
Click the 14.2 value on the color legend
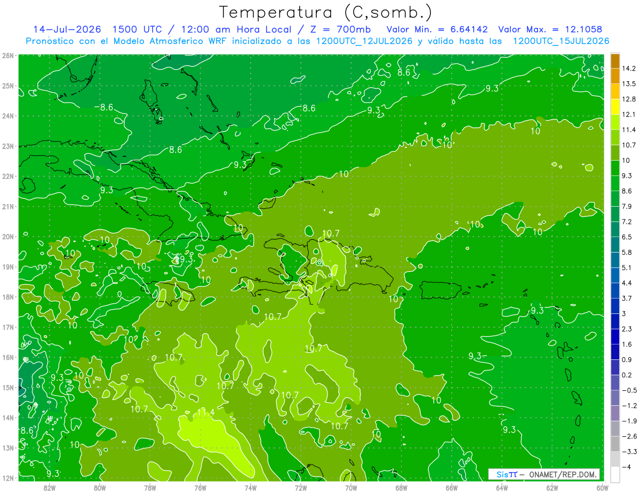[628, 68]
